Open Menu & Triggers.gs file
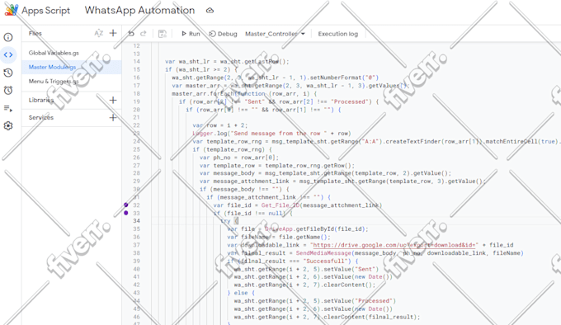 click(x=54, y=82)
